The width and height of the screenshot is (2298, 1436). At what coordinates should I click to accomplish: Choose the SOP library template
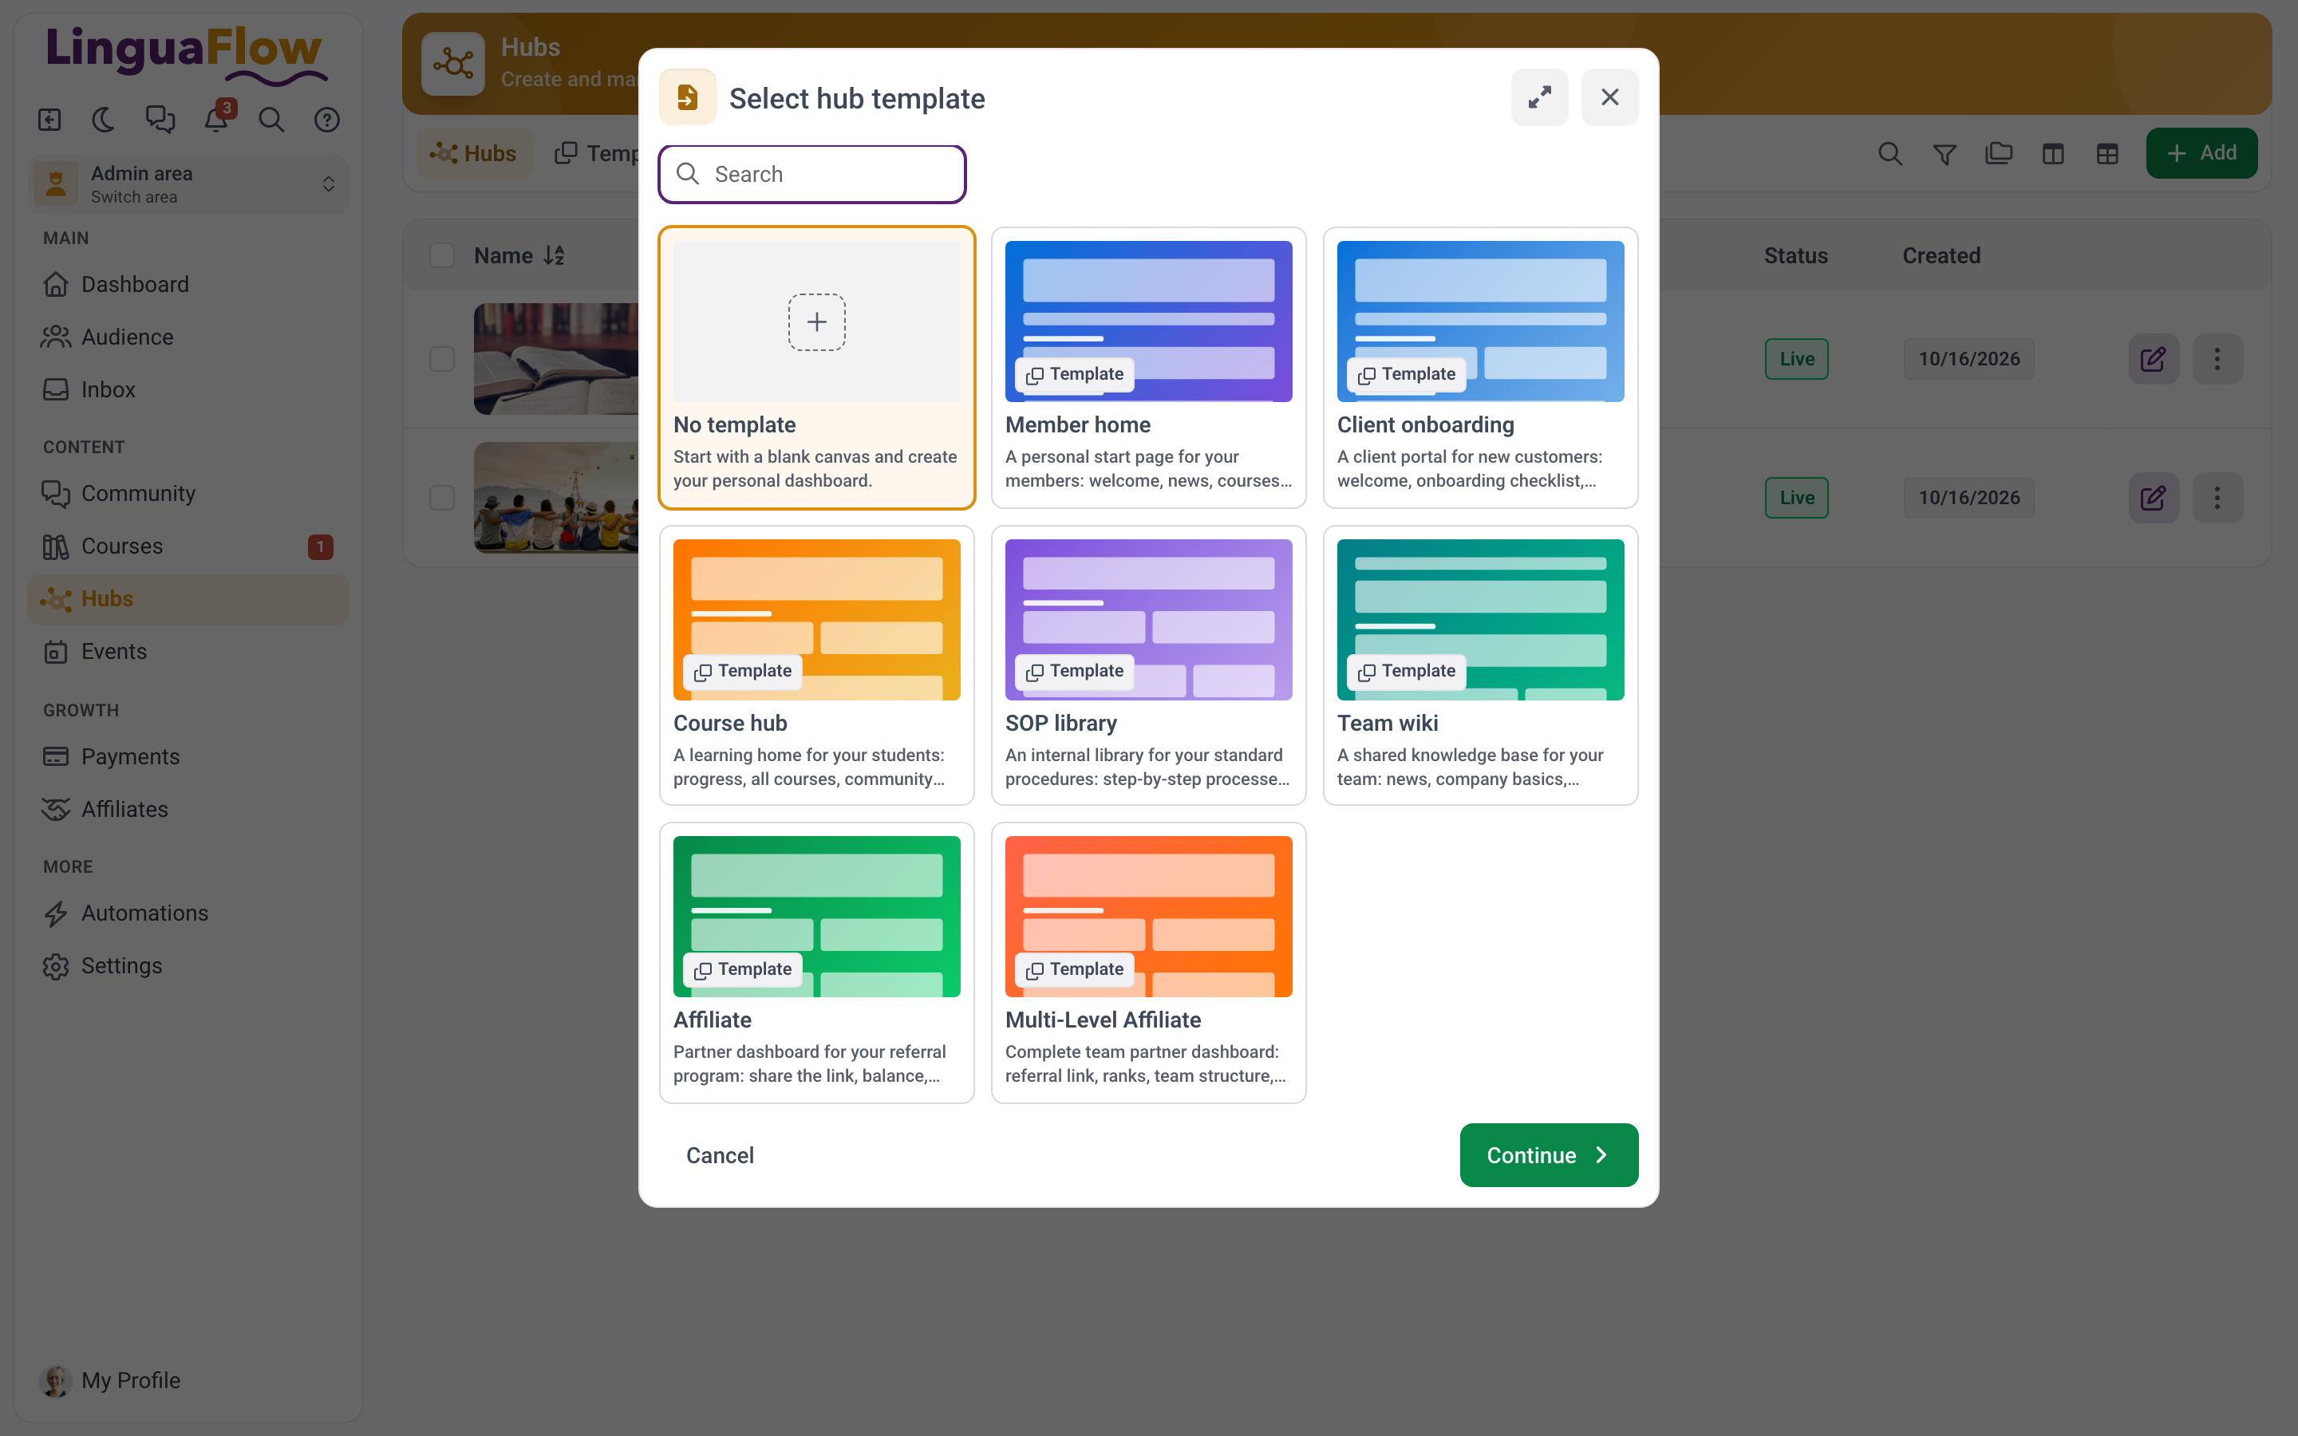point(1148,666)
